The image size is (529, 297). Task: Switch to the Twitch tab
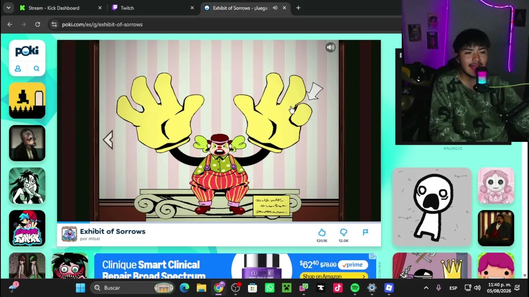point(127,8)
